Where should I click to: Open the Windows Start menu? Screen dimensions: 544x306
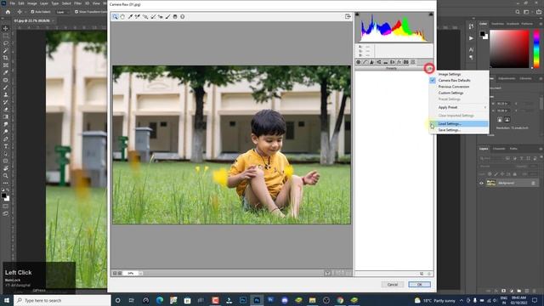(7, 300)
